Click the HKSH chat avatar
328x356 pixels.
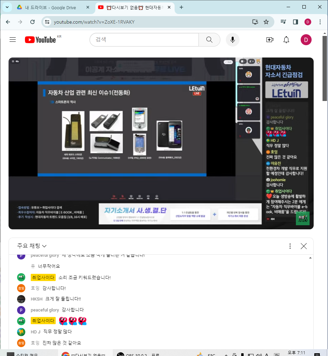(21, 299)
